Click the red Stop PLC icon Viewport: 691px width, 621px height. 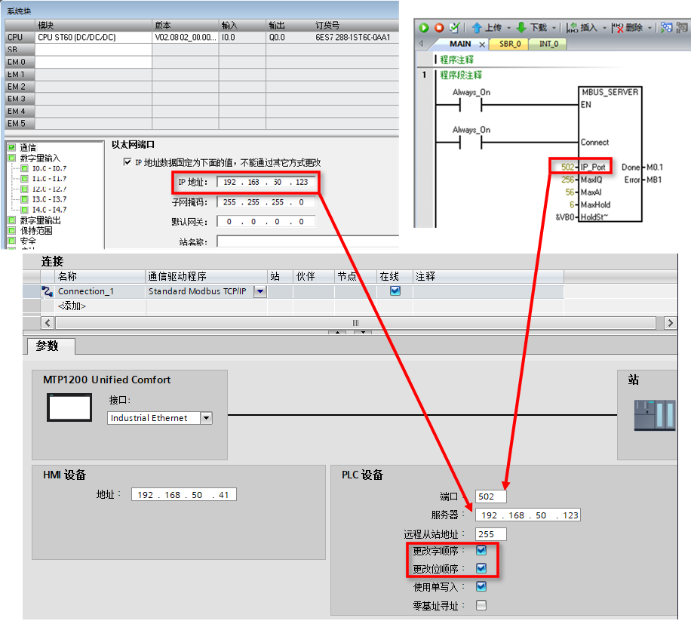click(438, 28)
